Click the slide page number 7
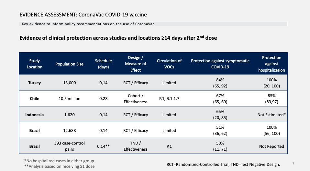This screenshot has width=310, height=171. tap(293, 164)
